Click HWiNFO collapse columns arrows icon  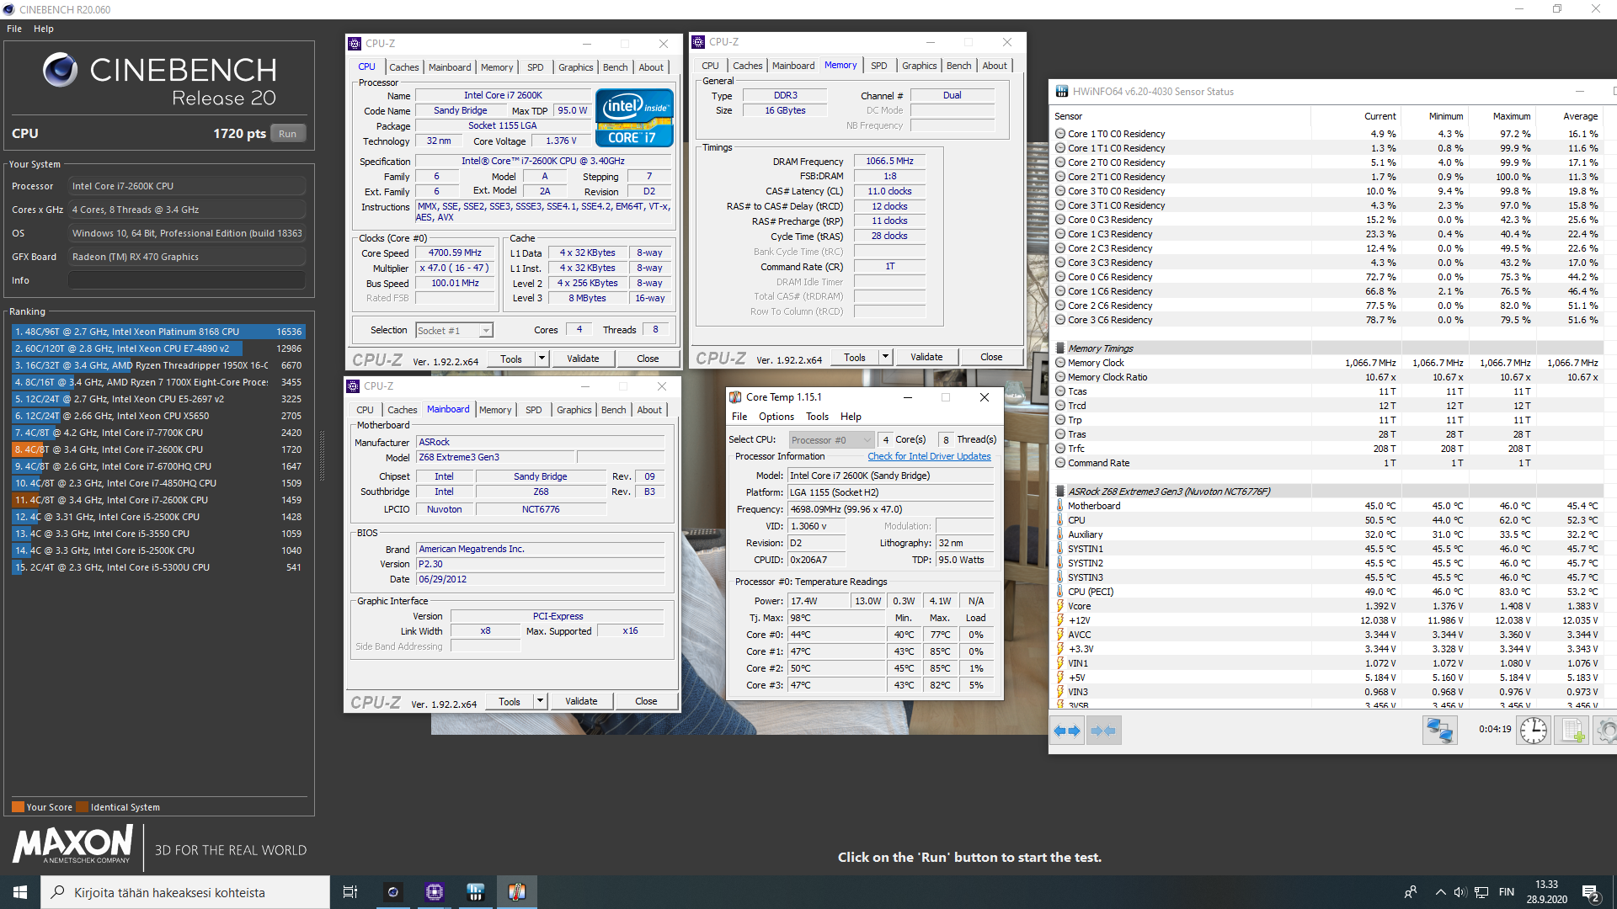point(1103,731)
